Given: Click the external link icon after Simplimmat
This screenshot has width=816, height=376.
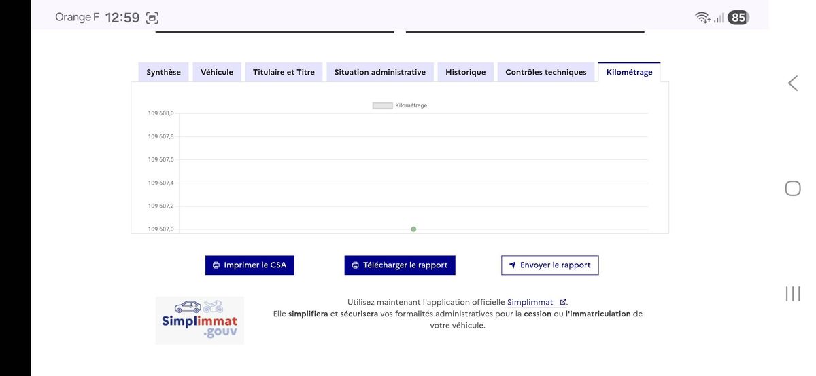Looking at the screenshot, I should (x=562, y=302).
